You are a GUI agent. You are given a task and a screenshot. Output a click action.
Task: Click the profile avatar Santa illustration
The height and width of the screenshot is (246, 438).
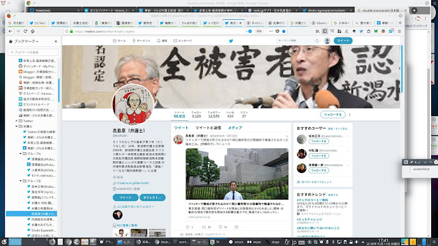pos(133,105)
